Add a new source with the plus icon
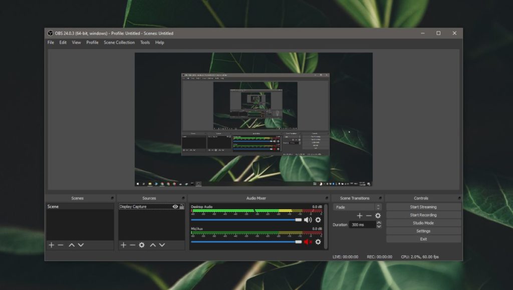 pyautogui.click(x=123, y=245)
